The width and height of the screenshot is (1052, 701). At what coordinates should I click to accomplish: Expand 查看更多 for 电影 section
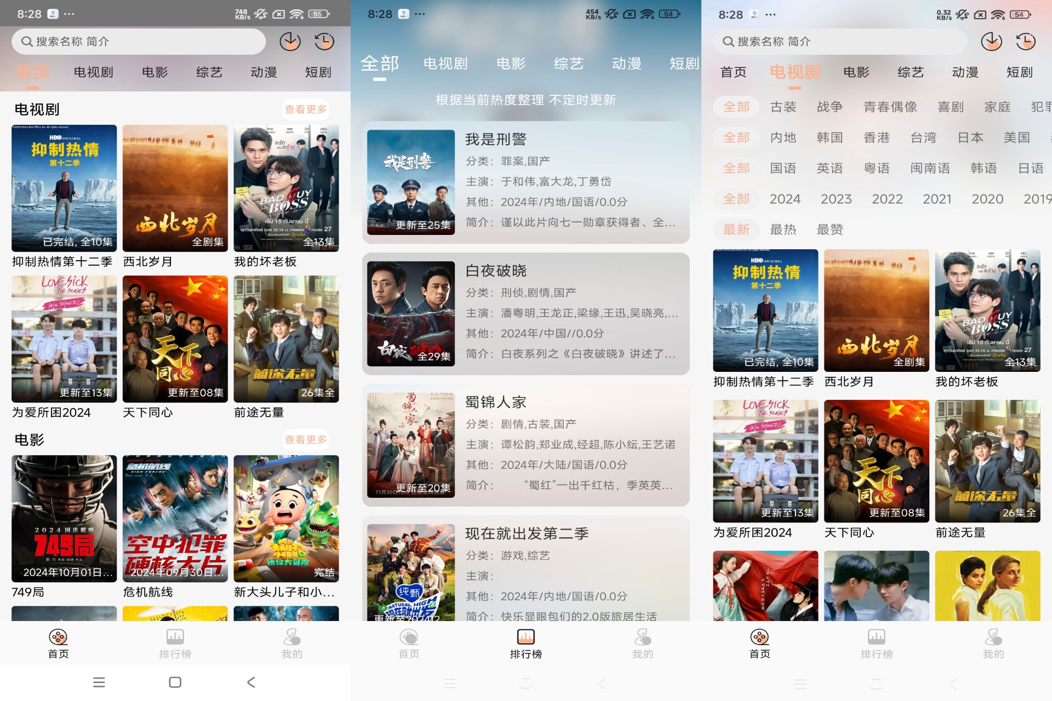[x=305, y=440]
